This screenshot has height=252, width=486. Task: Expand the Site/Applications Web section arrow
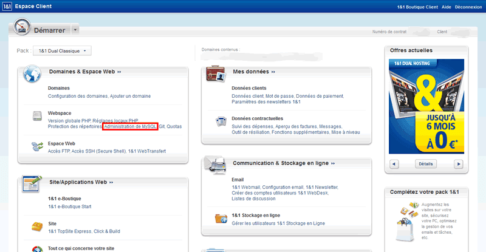[x=111, y=183]
